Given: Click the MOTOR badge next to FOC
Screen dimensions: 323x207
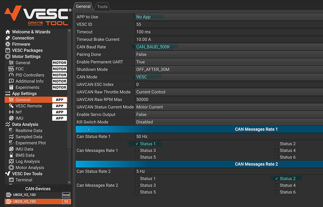Looking at the screenshot, I should coord(59,69).
